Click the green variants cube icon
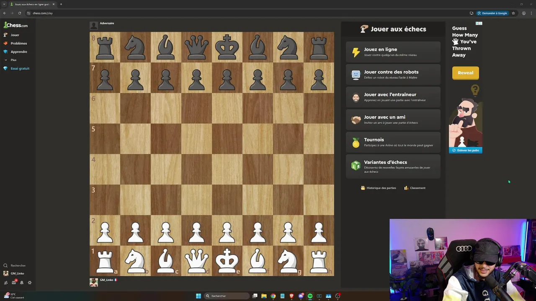This screenshot has width=536, height=301. pos(356,166)
